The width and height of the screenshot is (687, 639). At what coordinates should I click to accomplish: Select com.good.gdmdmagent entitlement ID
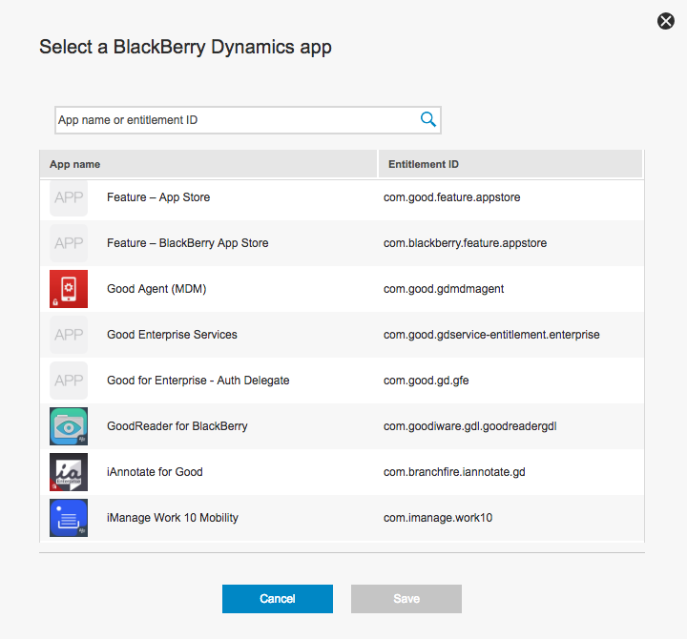(444, 289)
